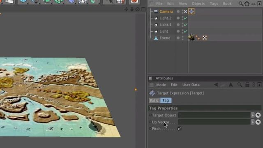263x148 pixels.
Task: Click the Up Vector link field
Action: [214, 122]
